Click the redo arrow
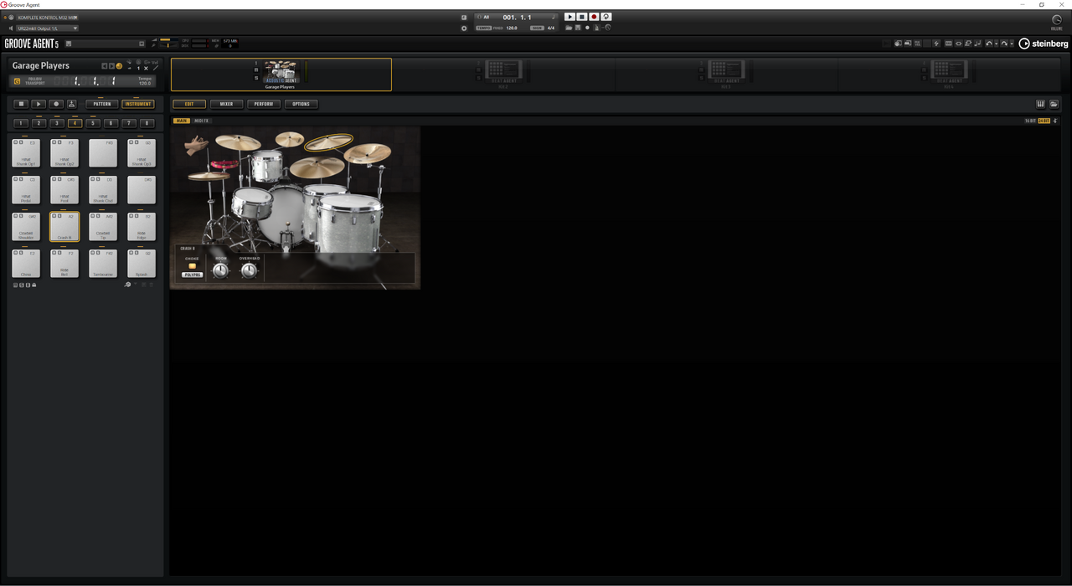The image size is (1072, 586). [x=1004, y=44]
